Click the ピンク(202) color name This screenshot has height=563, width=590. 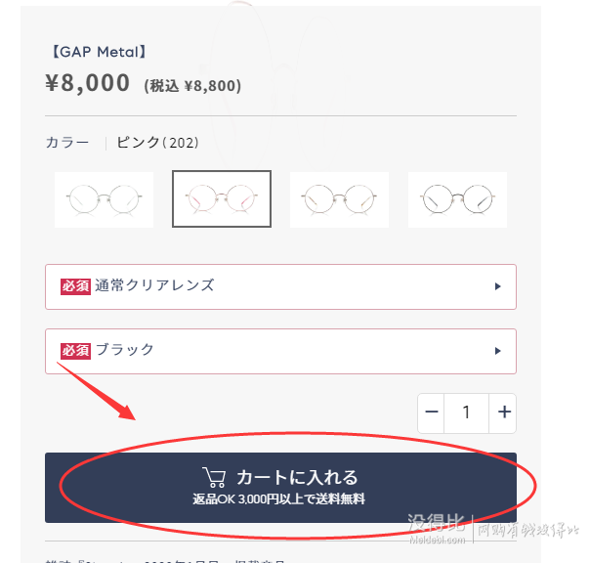tap(157, 143)
